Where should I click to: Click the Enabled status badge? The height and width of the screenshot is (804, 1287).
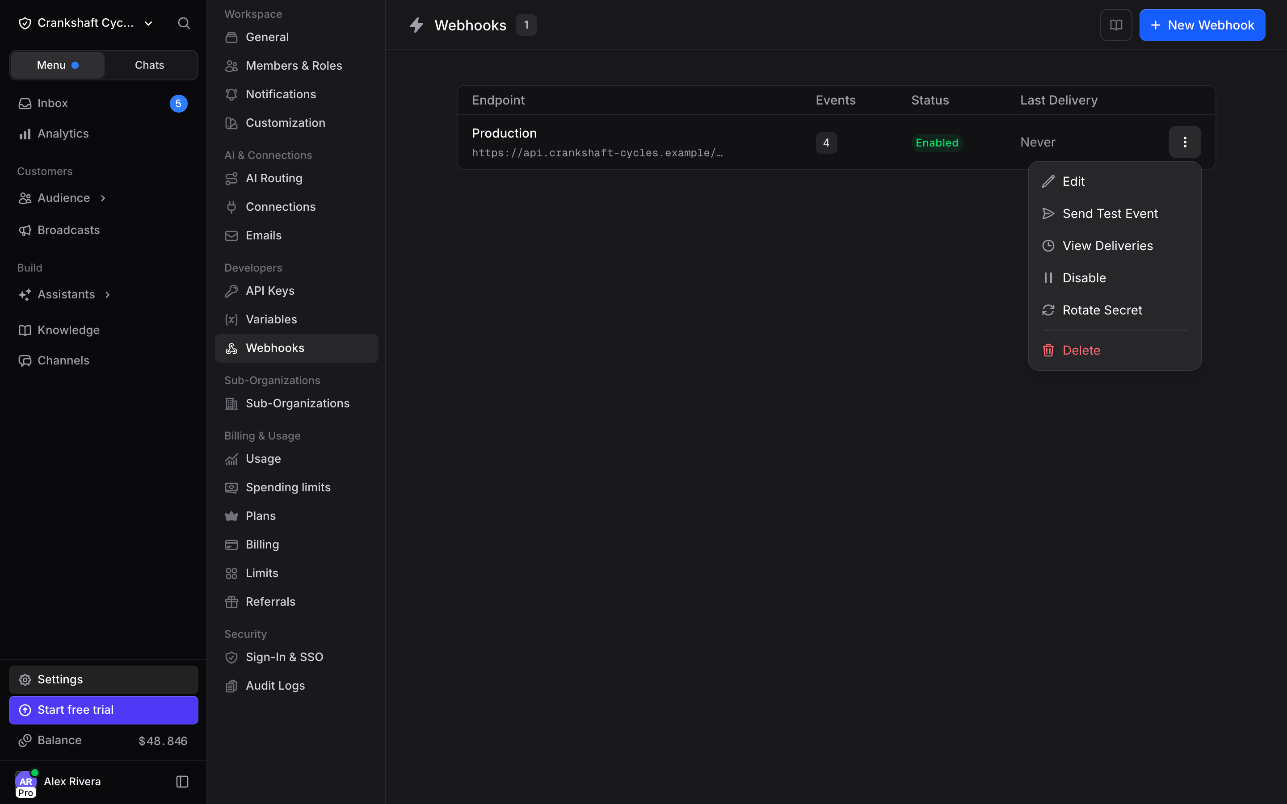[x=937, y=142]
